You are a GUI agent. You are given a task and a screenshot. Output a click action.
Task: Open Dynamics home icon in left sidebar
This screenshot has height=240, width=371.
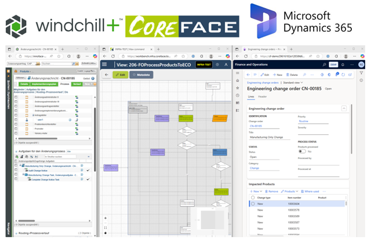[x=238, y=80]
